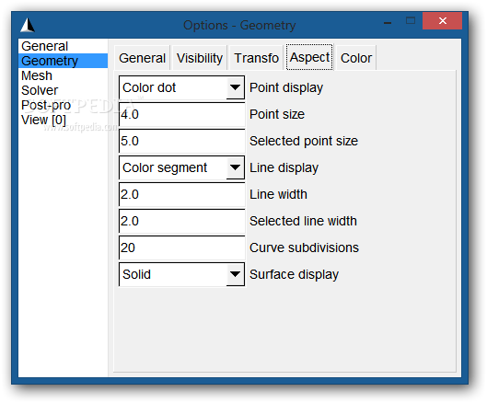
Task: Select the Color tab
Action: (356, 58)
